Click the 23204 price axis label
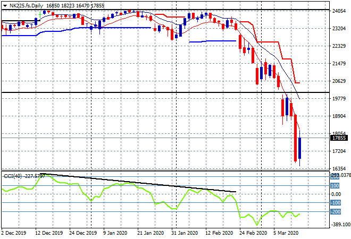The image size is (351, 239). tap(339, 29)
